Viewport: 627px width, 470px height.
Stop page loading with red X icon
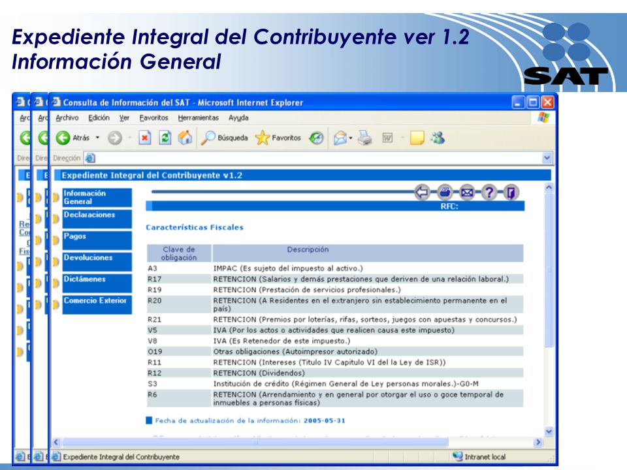tap(145, 138)
